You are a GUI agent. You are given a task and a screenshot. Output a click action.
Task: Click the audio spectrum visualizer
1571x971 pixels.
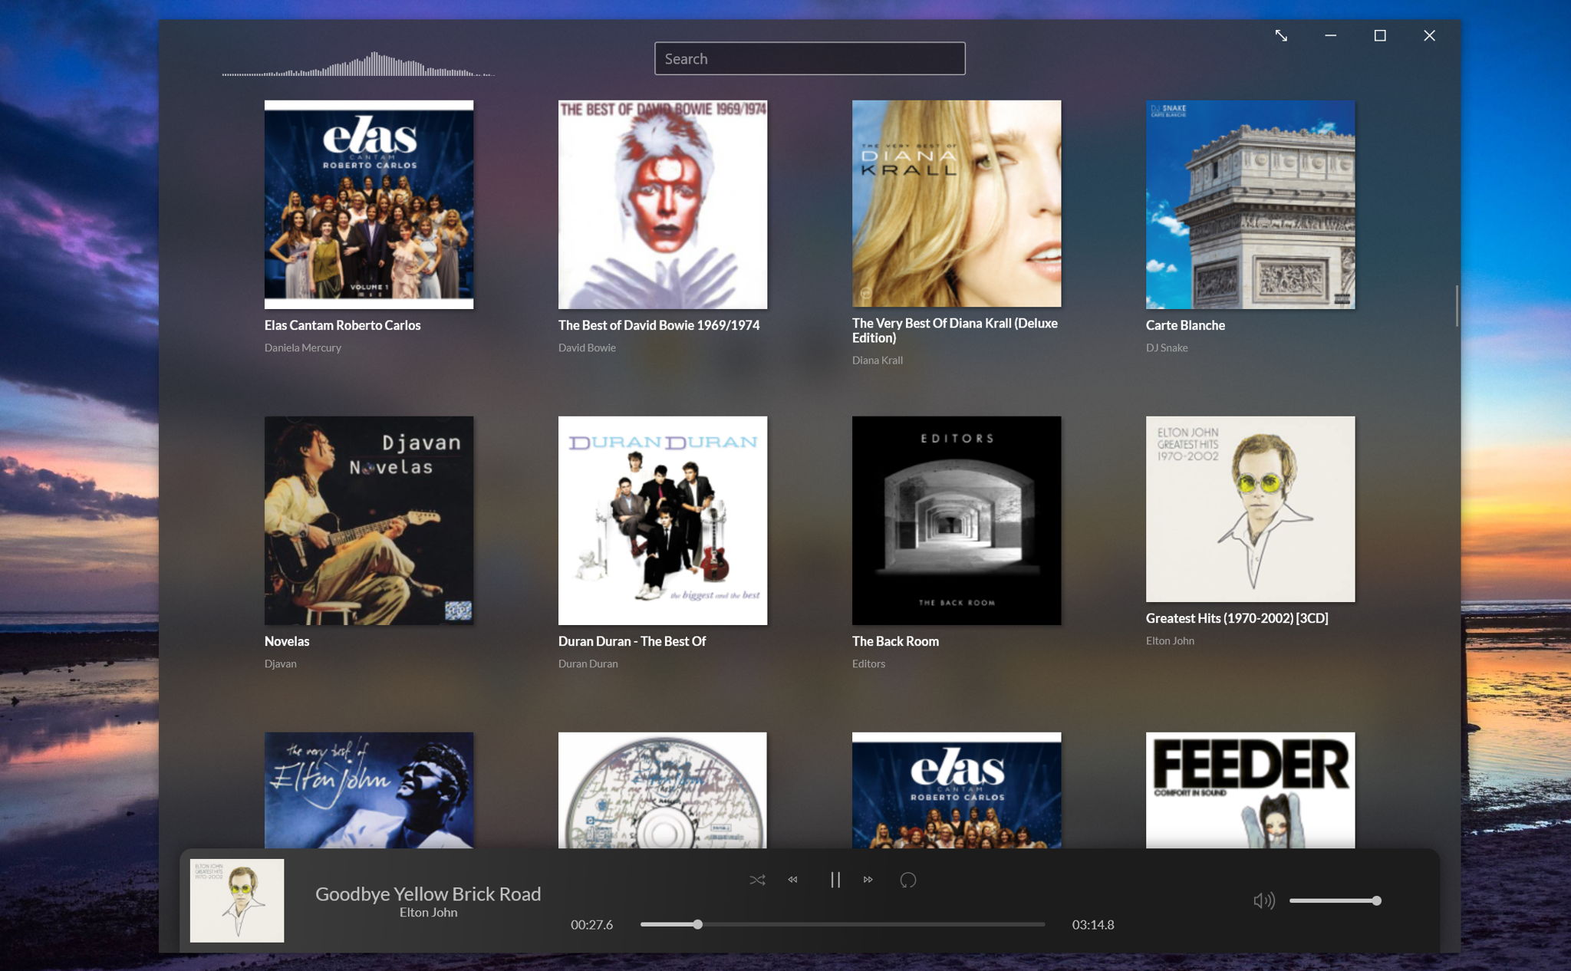358,64
